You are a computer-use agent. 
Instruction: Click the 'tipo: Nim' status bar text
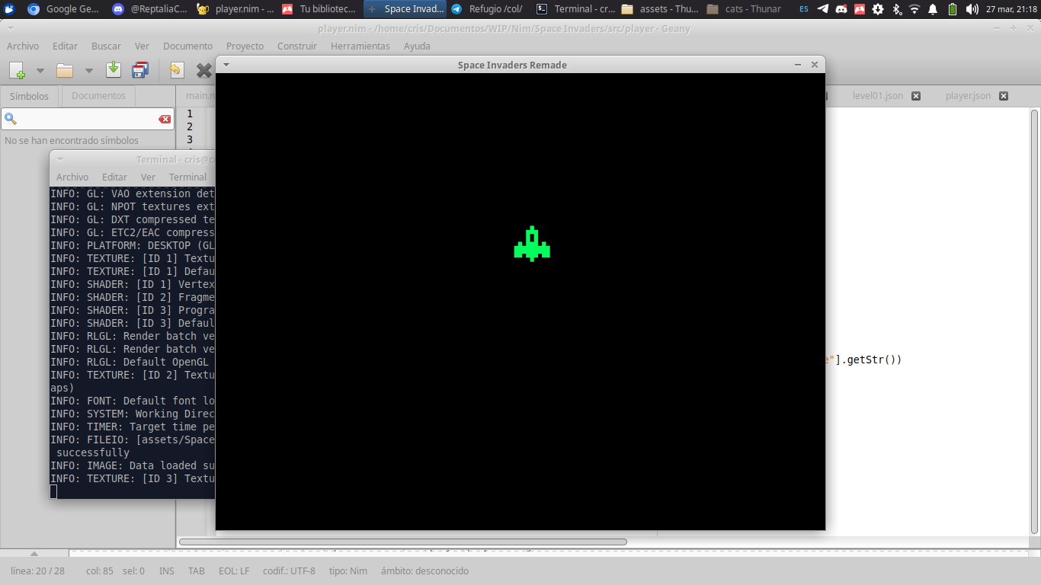point(348,571)
